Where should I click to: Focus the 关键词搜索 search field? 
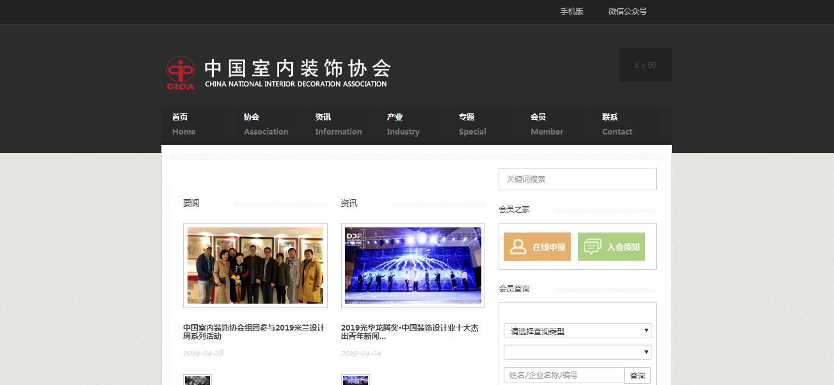[577, 179]
